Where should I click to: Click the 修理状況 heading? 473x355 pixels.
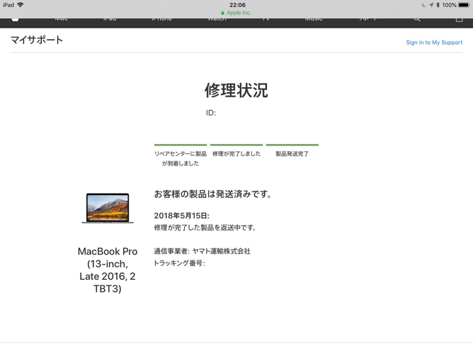point(236,90)
